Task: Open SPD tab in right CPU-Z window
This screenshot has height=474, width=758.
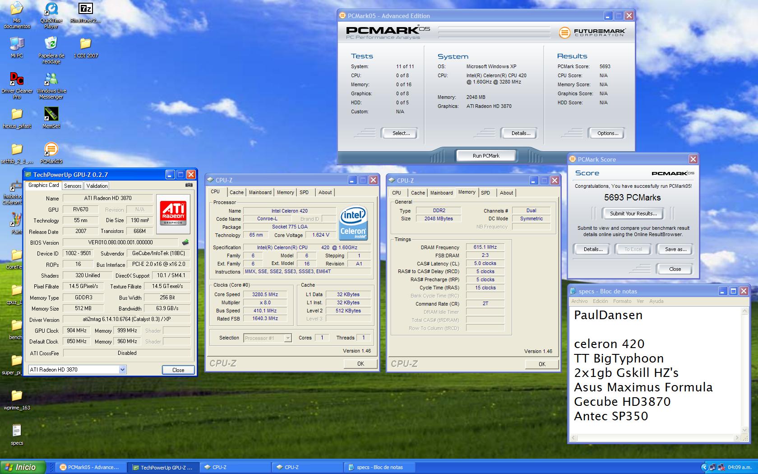Action: [485, 193]
